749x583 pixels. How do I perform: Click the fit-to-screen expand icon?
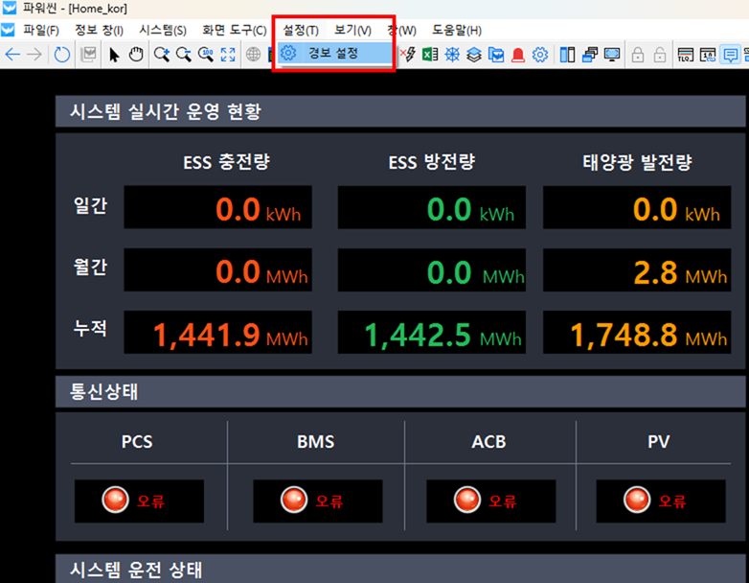click(x=228, y=55)
